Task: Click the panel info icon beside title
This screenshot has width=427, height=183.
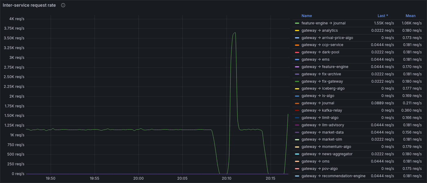Action: [63, 5]
